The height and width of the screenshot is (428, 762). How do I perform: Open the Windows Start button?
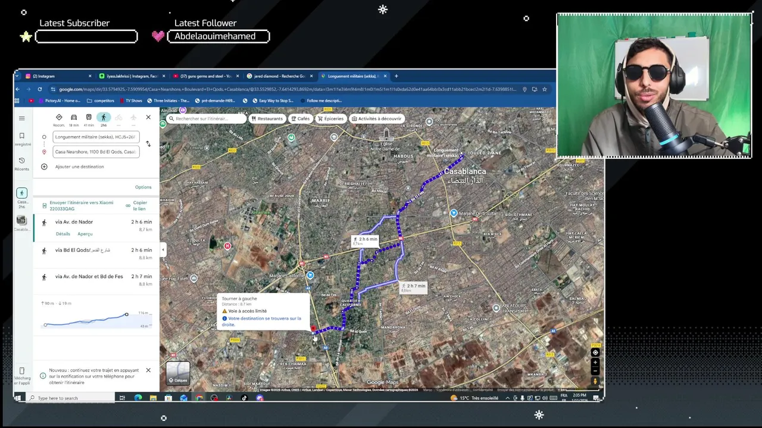[18, 398]
